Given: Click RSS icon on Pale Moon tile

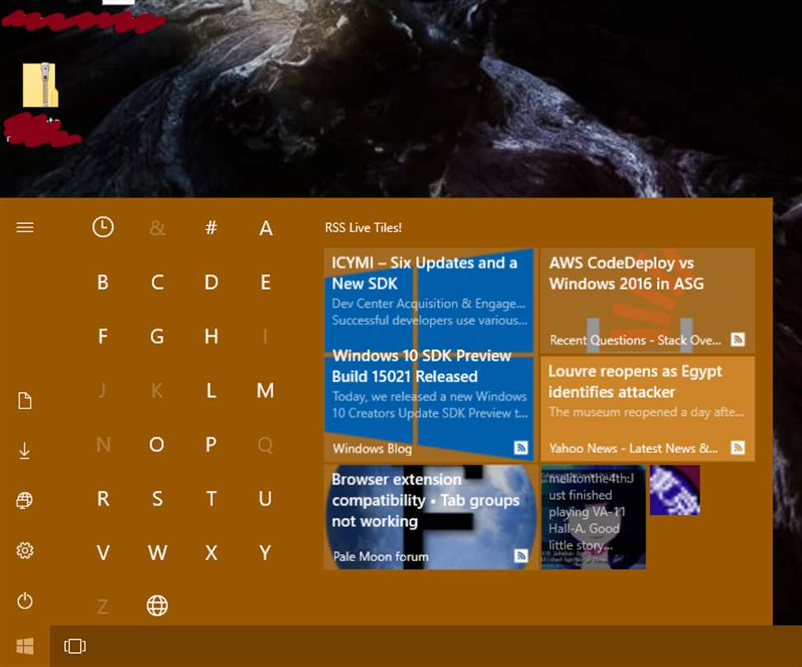Looking at the screenshot, I should 521,556.
